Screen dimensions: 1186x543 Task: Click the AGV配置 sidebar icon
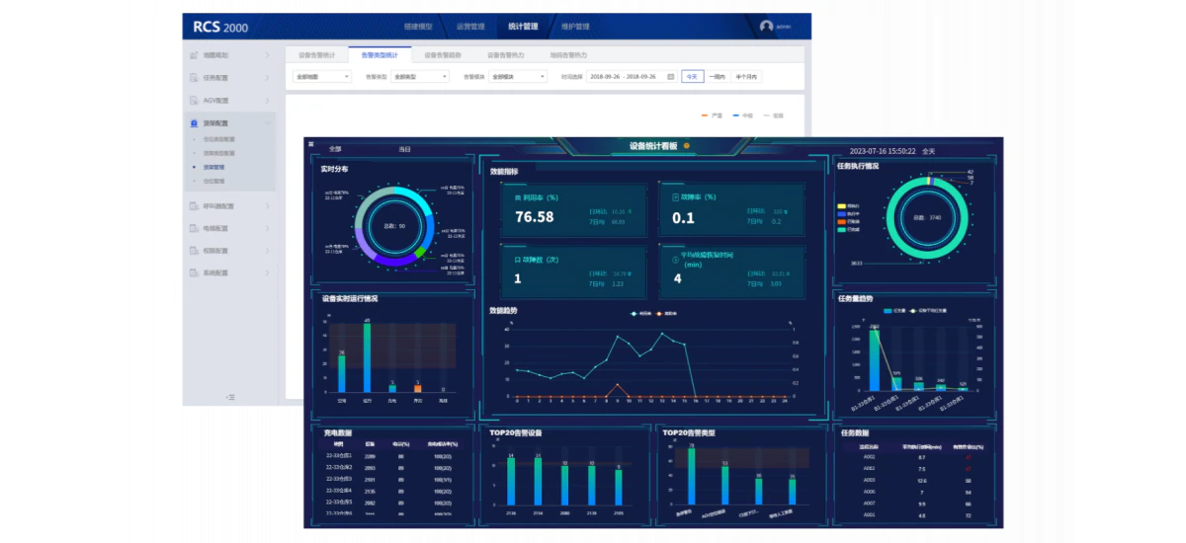194,100
